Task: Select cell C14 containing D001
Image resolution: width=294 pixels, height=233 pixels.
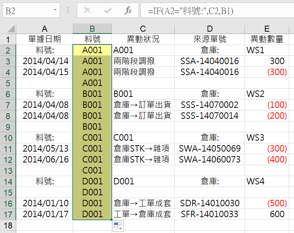Action: [143, 181]
